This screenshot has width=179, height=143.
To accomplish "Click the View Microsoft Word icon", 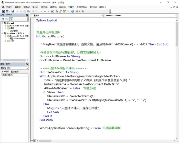I will click(x=4, y=11).
